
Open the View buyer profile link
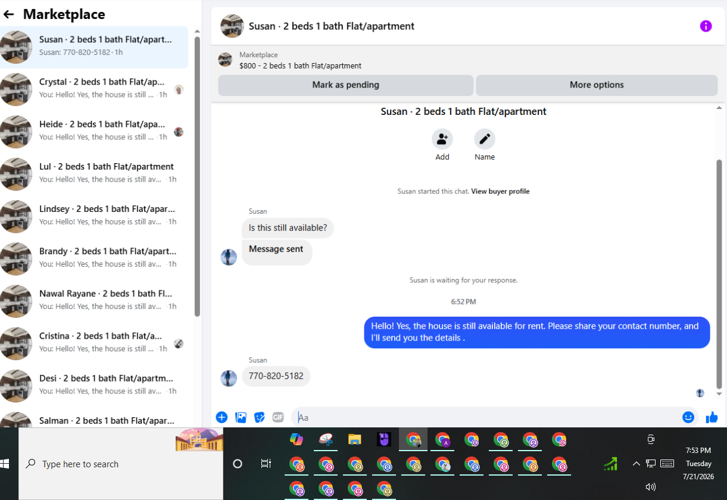(500, 192)
